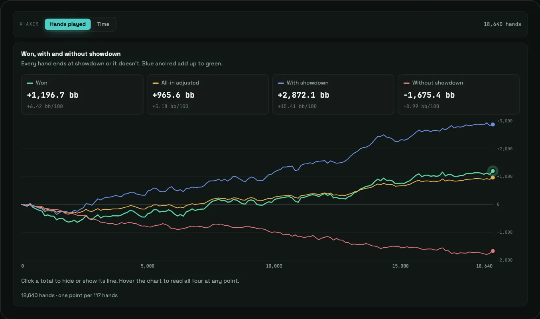The height and width of the screenshot is (319, 540).
Task: Click the 18,640 hands count in header
Action: point(503,24)
